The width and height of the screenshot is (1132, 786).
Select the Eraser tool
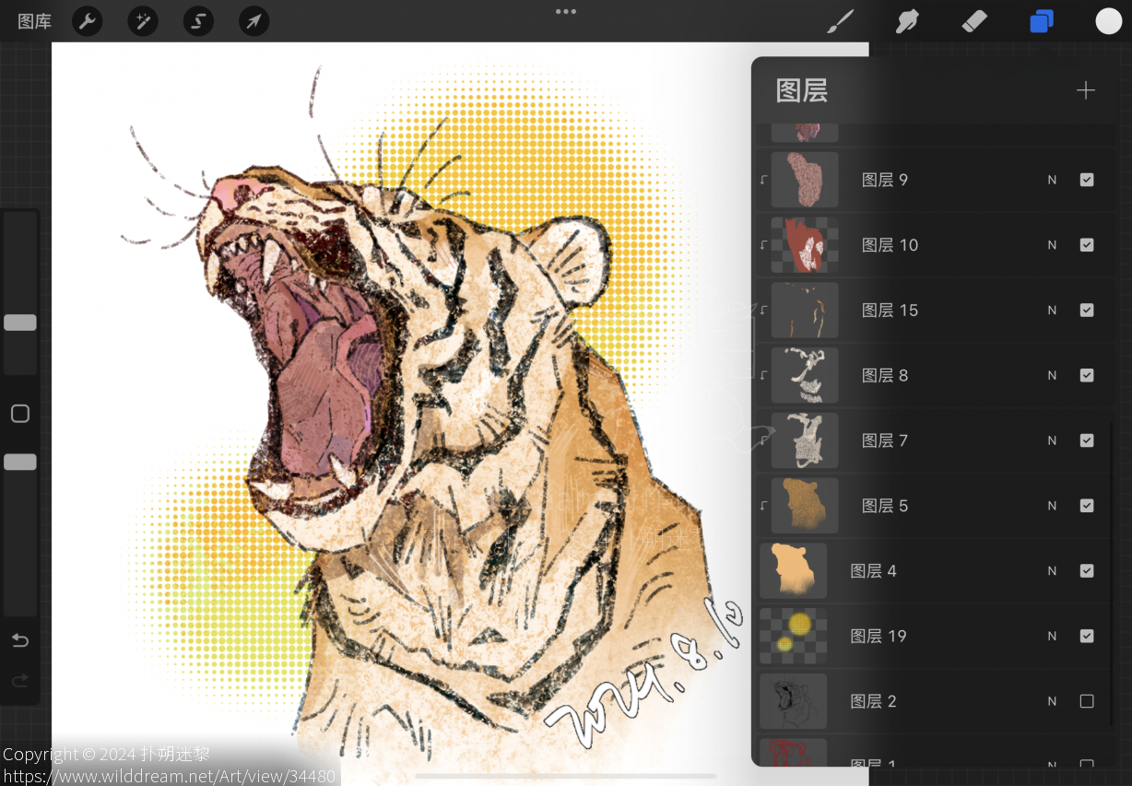(x=974, y=21)
